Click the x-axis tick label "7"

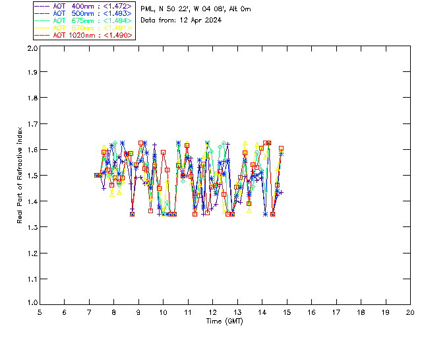(89, 312)
